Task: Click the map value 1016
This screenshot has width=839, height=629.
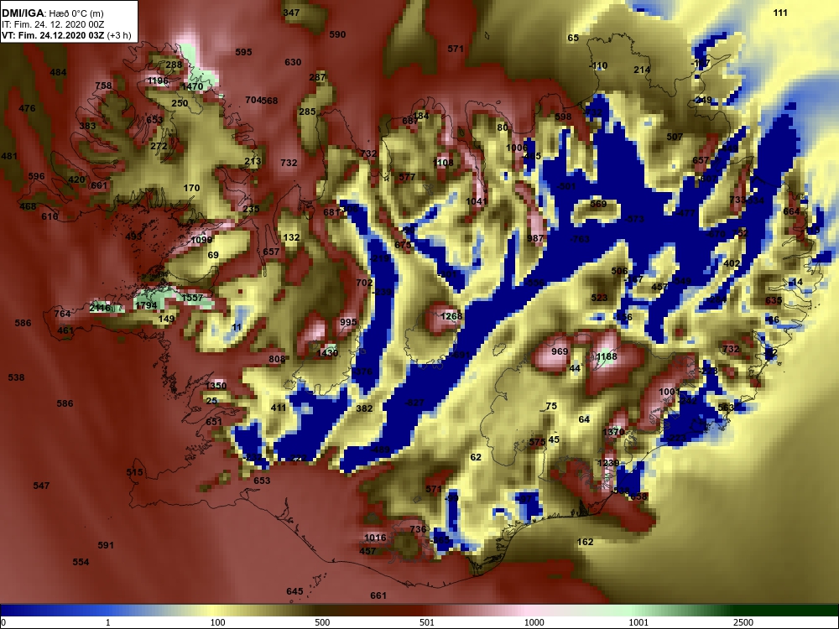Action: (375, 538)
